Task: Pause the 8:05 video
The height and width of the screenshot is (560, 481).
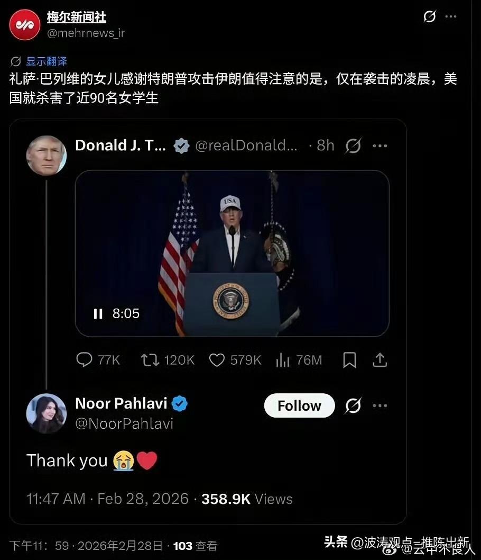Action: (98, 313)
